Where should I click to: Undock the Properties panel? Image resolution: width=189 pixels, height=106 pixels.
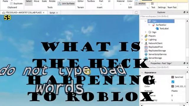click(x=184, y=63)
